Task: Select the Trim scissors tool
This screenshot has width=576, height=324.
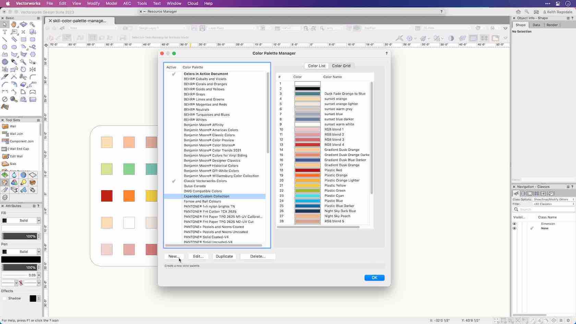Action: click(23, 77)
